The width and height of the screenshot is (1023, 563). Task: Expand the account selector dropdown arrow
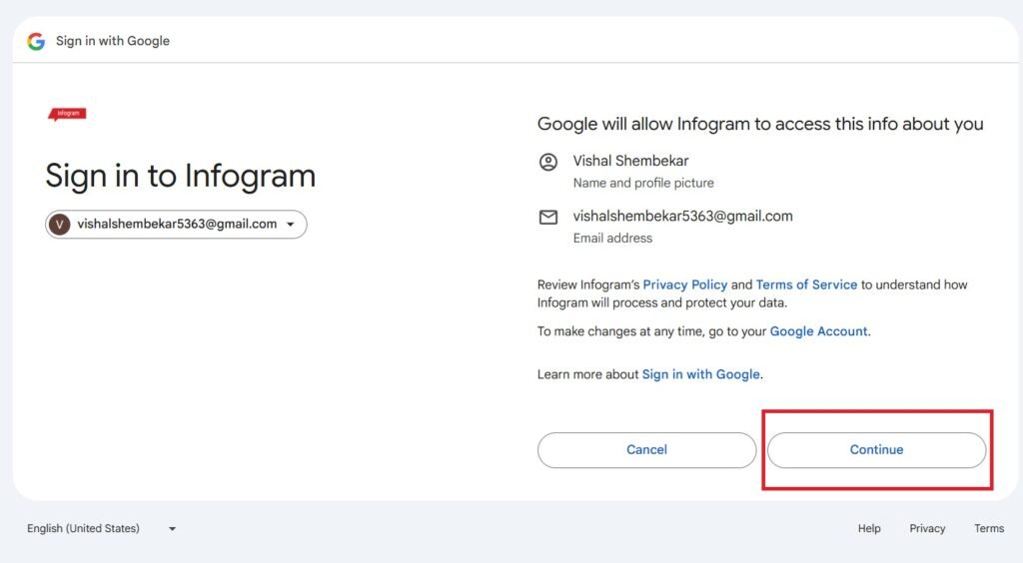291,225
